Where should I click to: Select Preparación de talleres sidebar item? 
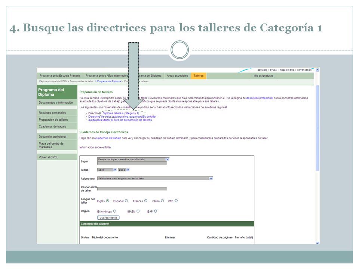(x=57, y=120)
